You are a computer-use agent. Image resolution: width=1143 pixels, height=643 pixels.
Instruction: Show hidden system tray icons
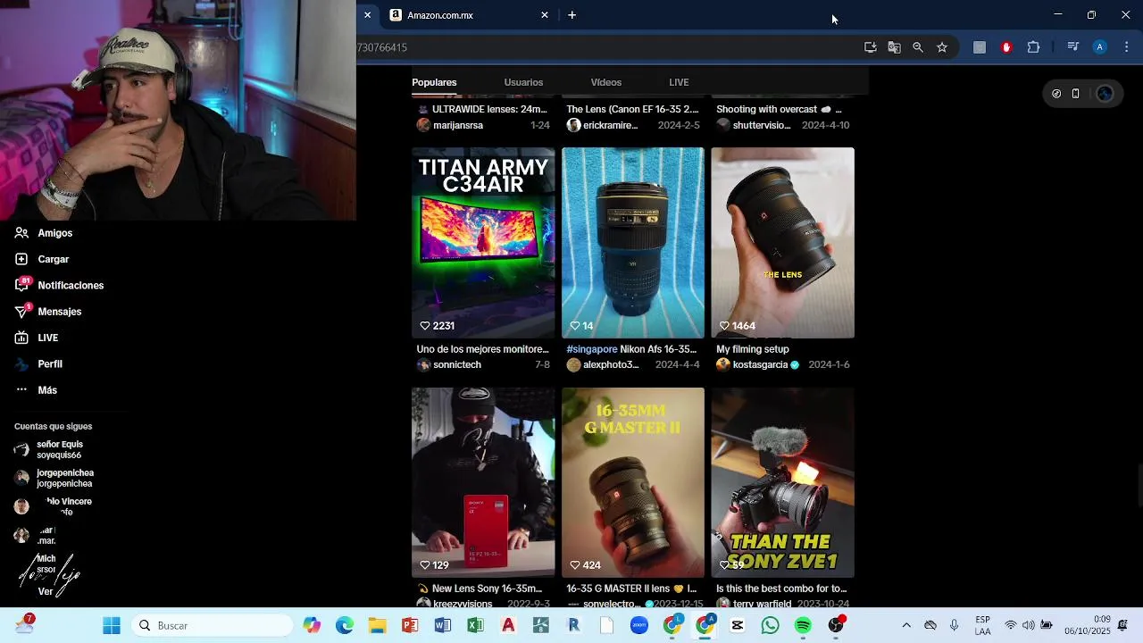coord(906,626)
